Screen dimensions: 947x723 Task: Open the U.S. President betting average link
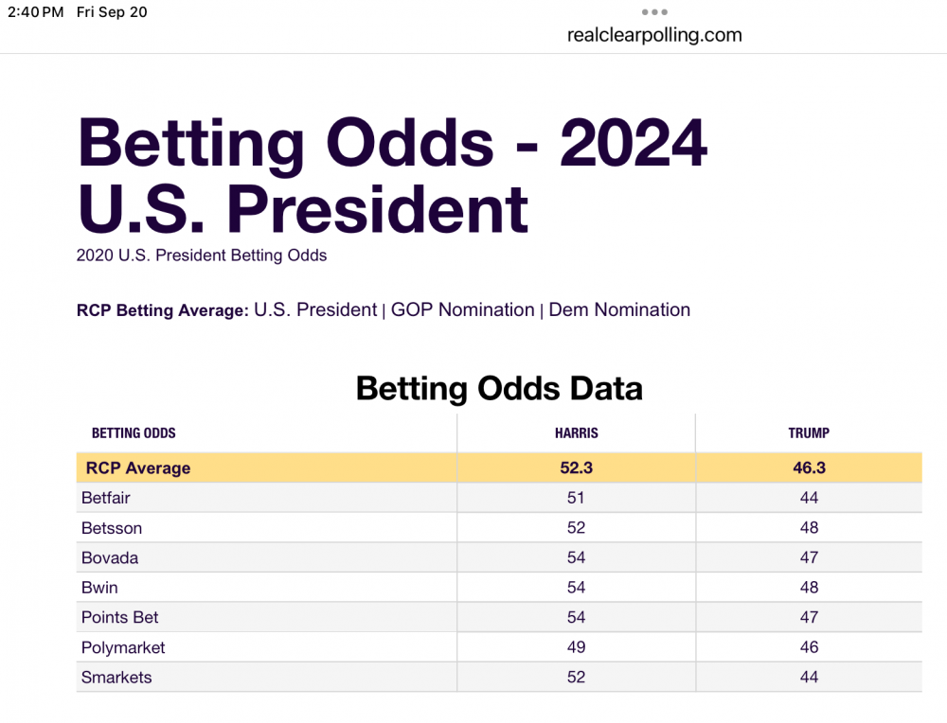[x=315, y=309]
